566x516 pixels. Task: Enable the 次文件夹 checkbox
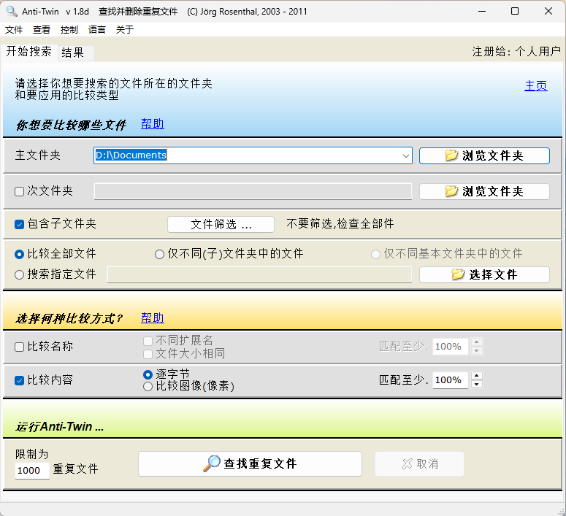pos(19,191)
